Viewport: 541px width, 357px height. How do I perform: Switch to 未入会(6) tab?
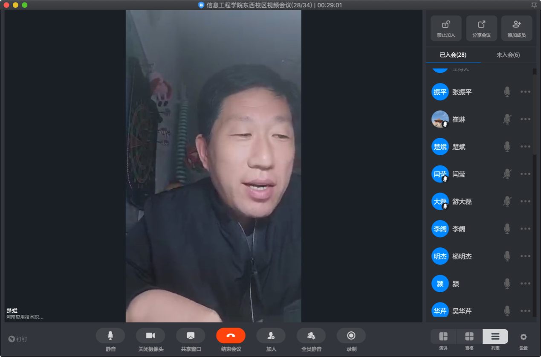pos(508,55)
